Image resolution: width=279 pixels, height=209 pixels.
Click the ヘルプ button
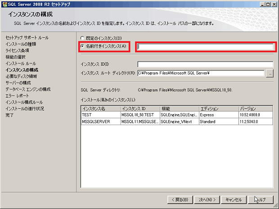pyautogui.click(x=261, y=200)
